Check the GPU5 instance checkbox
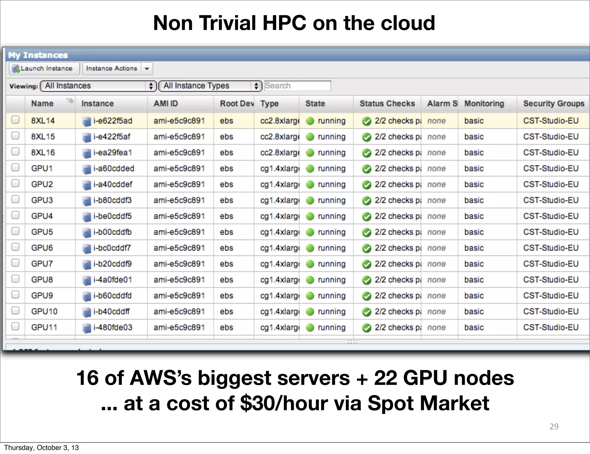590x454 pixels. point(15,231)
